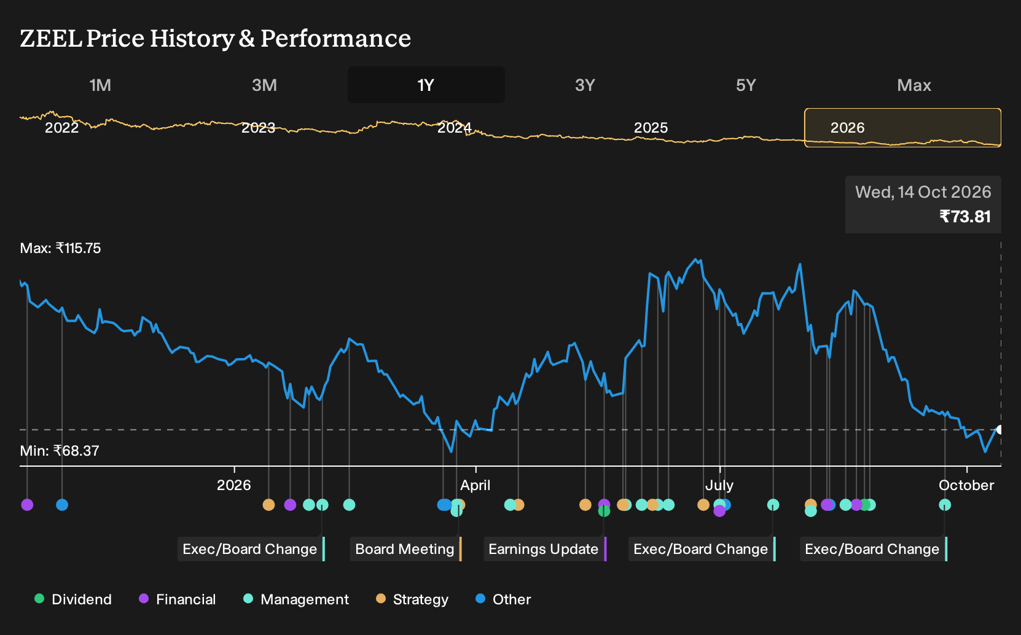Click the teal Management dot under October

tap(945, 505)
